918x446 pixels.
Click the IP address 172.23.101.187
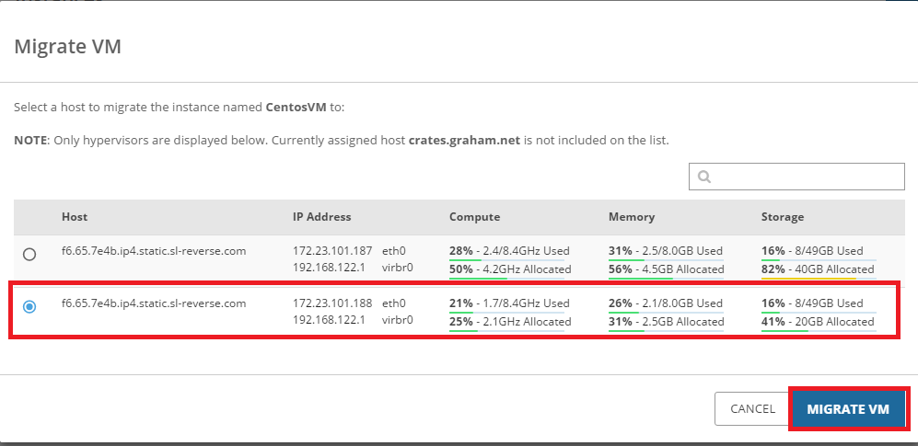[x=332, y=250]
